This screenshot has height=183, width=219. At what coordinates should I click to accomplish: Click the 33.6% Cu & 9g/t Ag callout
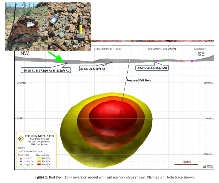93,69
